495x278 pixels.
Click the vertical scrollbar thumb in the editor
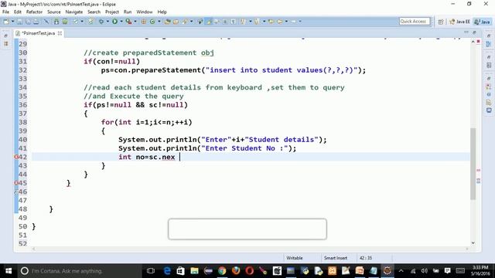tap(473, 164)
